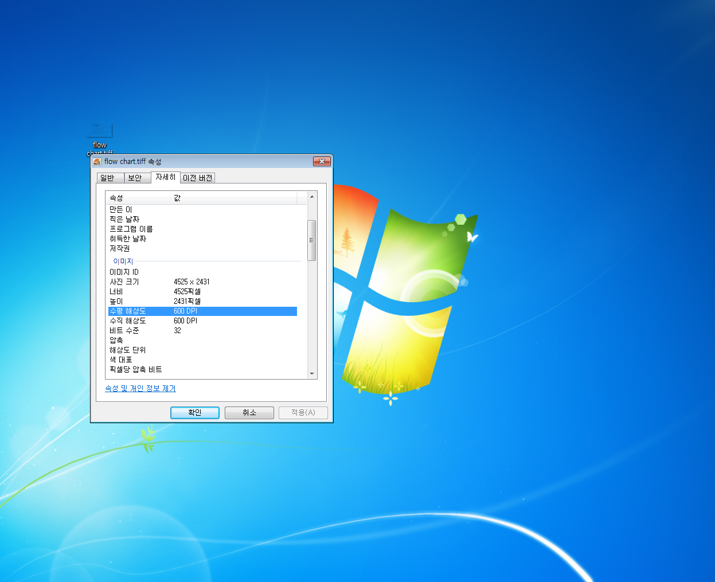The width and height of the screenshot is (715, 582).
Task: Click the 4525픽셀 value
Action: pyautogui.click(x=187, y=292)
